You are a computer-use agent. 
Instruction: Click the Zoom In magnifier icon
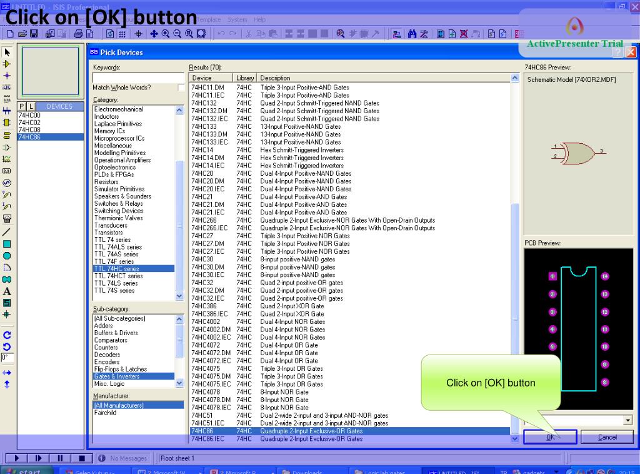pyautogui.click(x=166, y=34)
